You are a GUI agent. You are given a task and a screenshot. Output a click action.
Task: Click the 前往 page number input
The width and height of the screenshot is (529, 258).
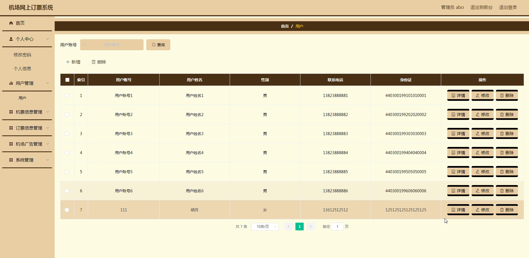(x=337, y=227)
